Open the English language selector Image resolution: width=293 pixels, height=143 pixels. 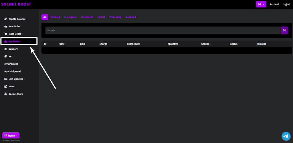pos(11,136)
